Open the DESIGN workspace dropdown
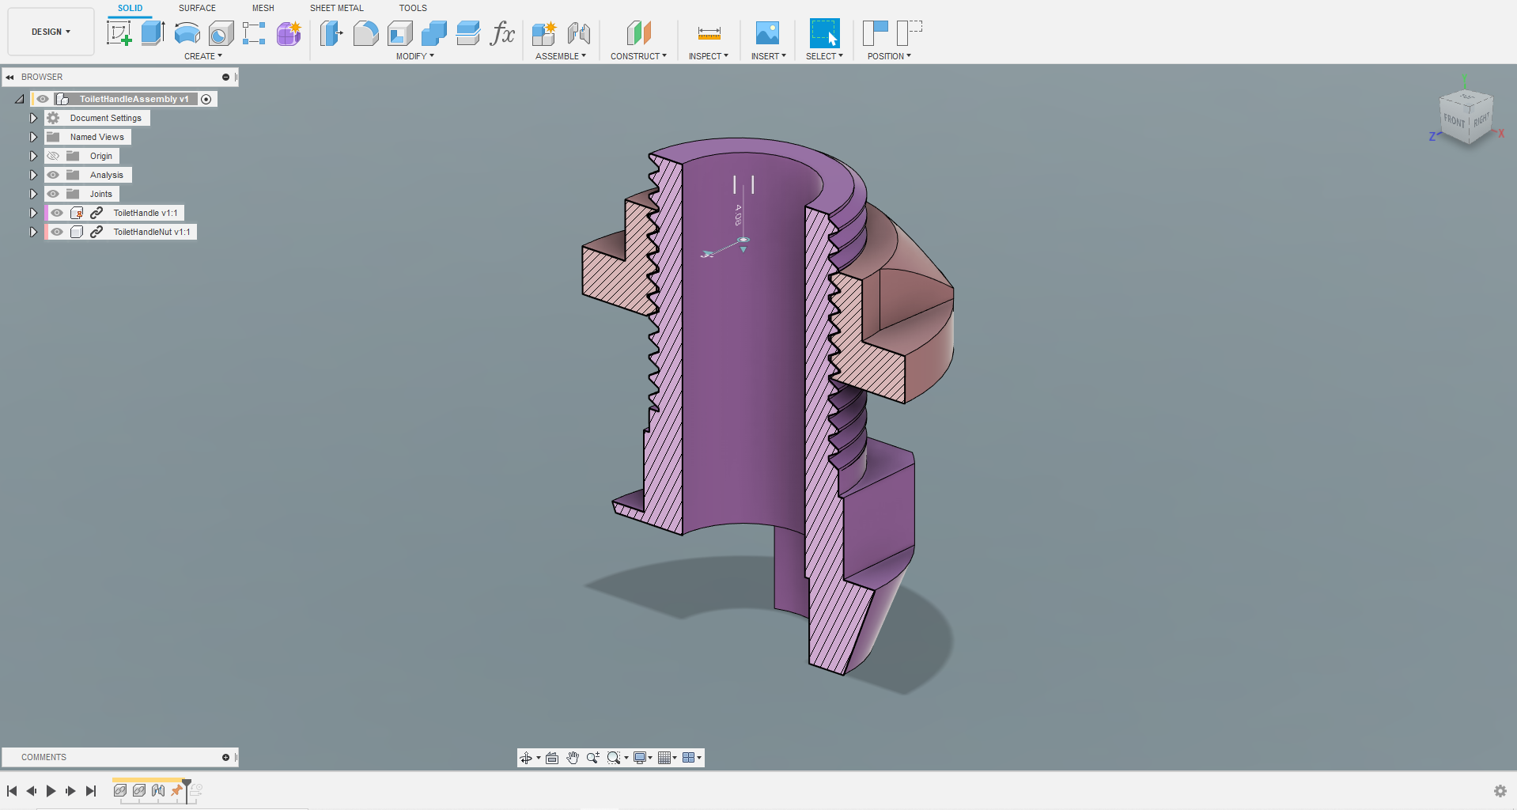1517x810 pixels. (51, 32)
